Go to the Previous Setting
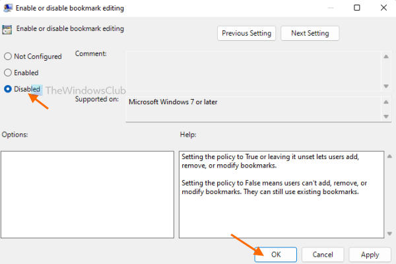This screenshot has height=264, width=396. coord(247,33)
